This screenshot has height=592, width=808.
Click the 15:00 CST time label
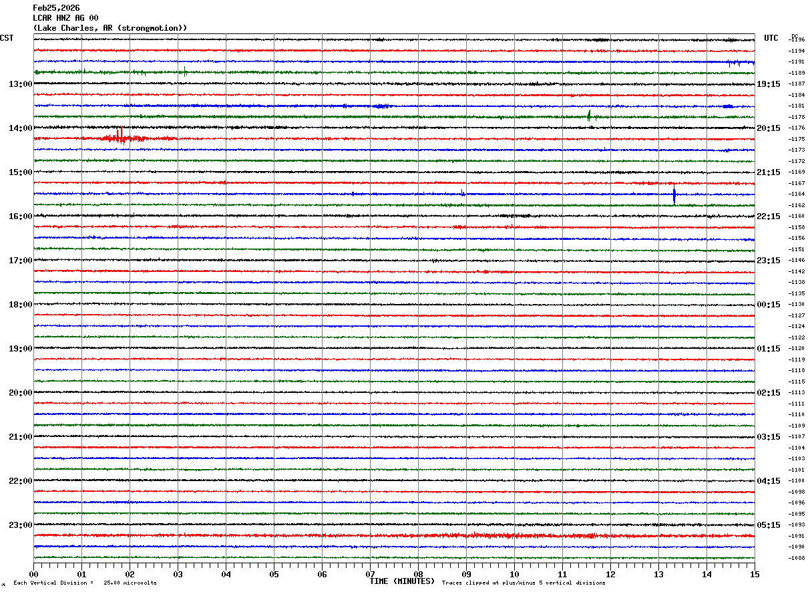click(20, 172)
